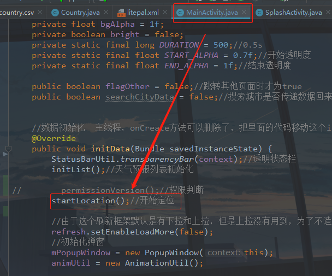Select the MainActivity.java tab
The image size is (332, 276).
pos(212,13)
